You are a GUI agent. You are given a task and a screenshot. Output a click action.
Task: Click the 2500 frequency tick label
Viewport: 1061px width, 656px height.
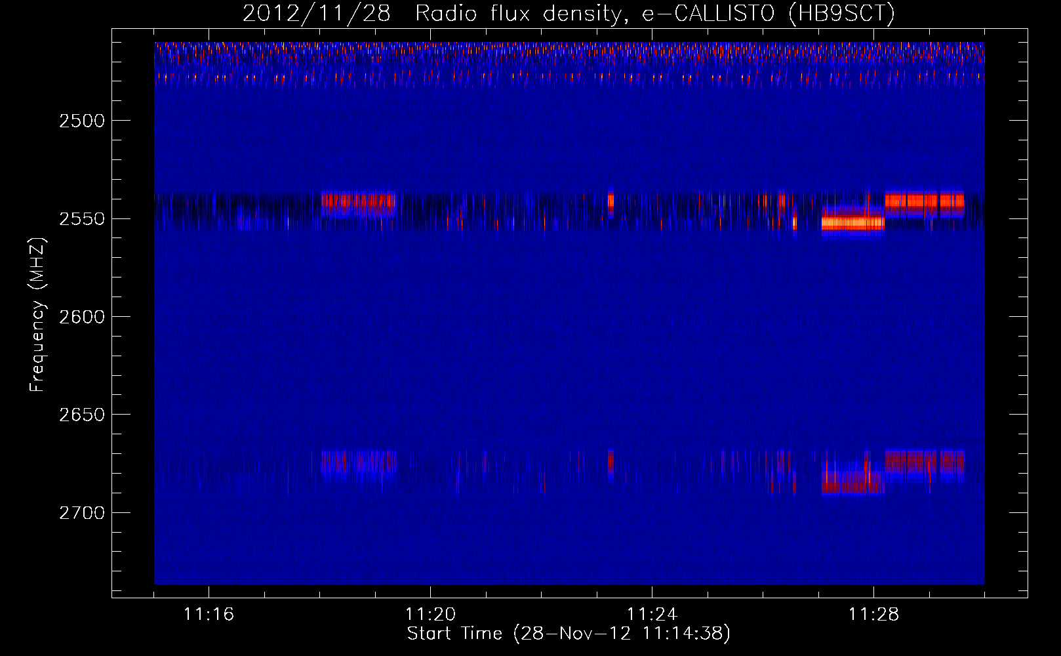(82, 121)
